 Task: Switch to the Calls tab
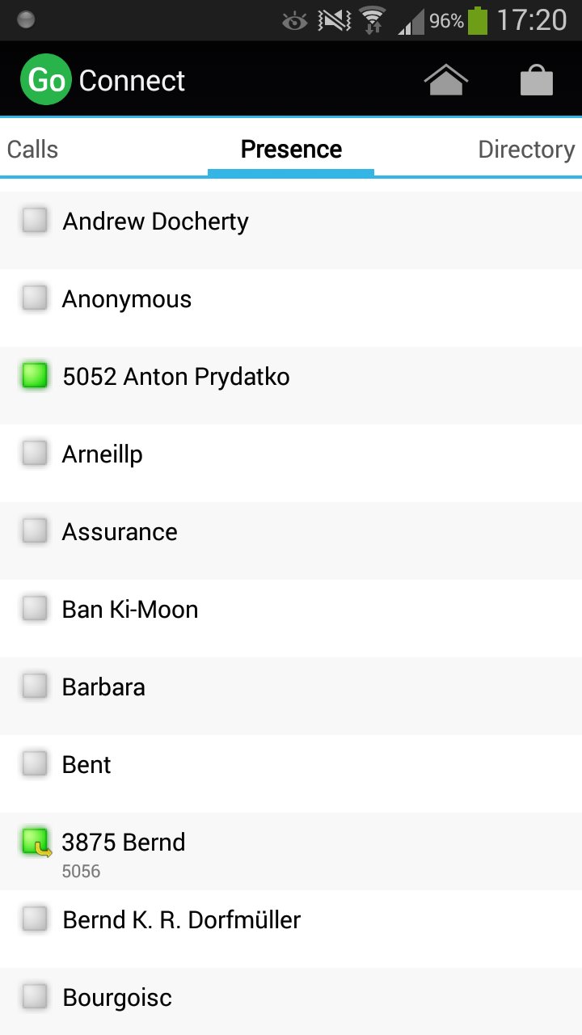click(32, 150)
